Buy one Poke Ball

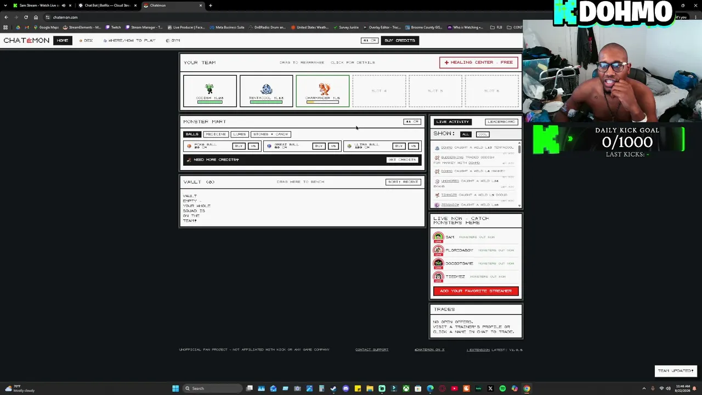[238, 146]
